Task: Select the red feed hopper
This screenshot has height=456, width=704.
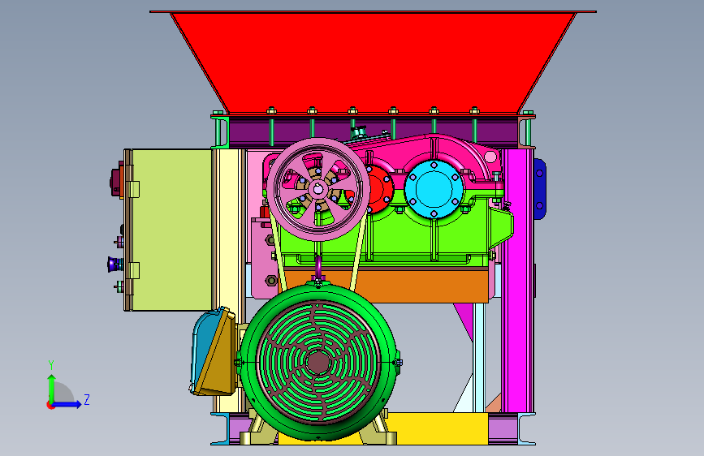Action: point(373,61)
